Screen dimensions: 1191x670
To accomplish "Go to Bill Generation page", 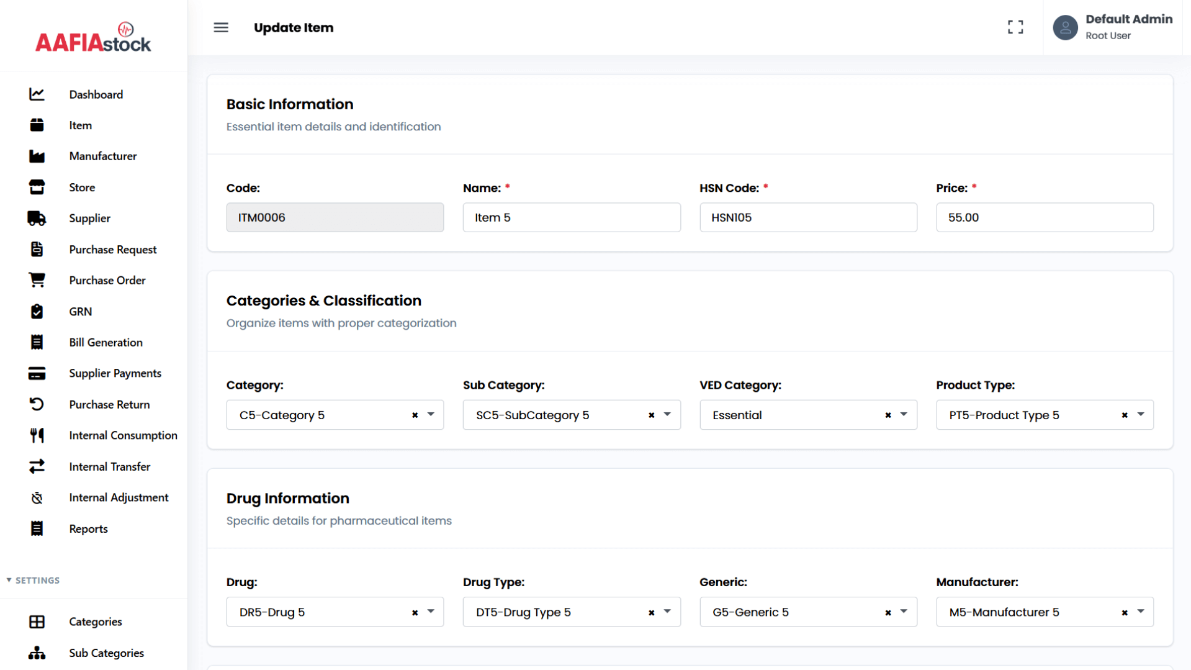I will click(106, 342).
